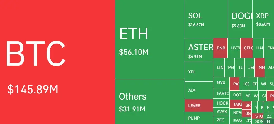This screenshot has width=274, height=124.
Task: Select the red BNB tile
Action: point(220,48)
